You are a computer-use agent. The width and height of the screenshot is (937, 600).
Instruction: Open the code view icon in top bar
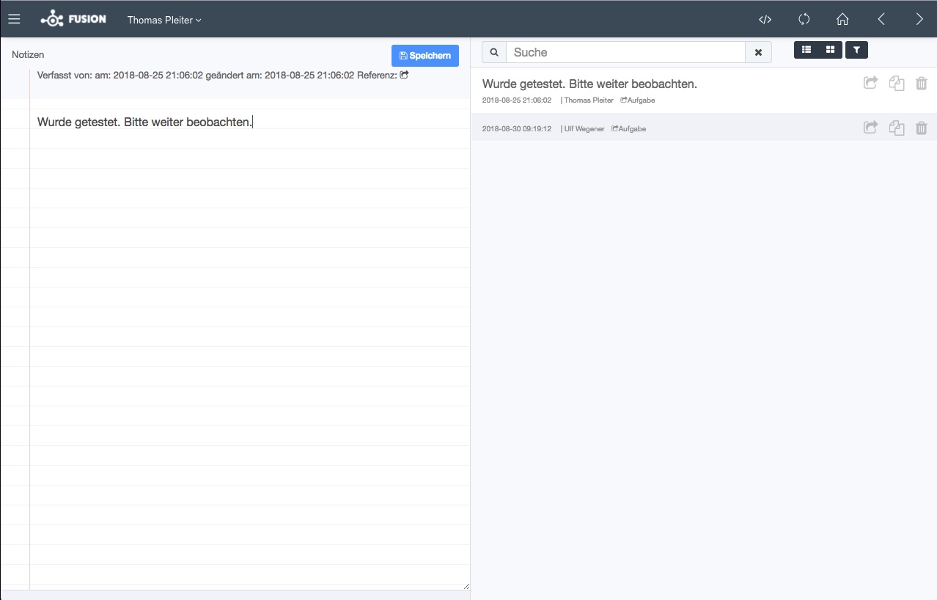click(765, 20)
